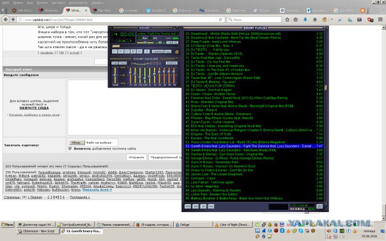The height and width of the screenshot is (241, 386).
Task: Click Winamp Eject open file button
Action: click(x=147, y=51)
